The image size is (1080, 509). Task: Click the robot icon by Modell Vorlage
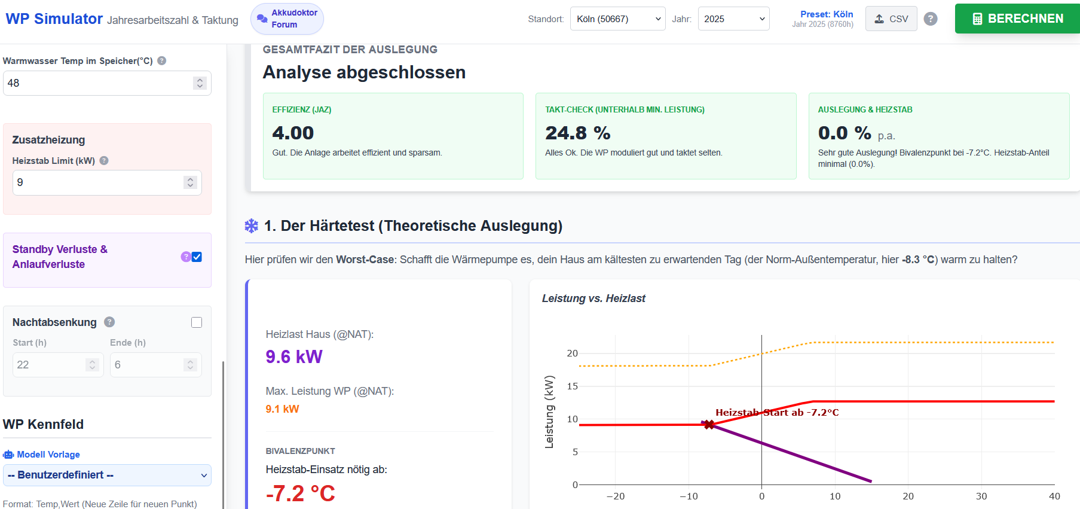click(x=8, y=455)
